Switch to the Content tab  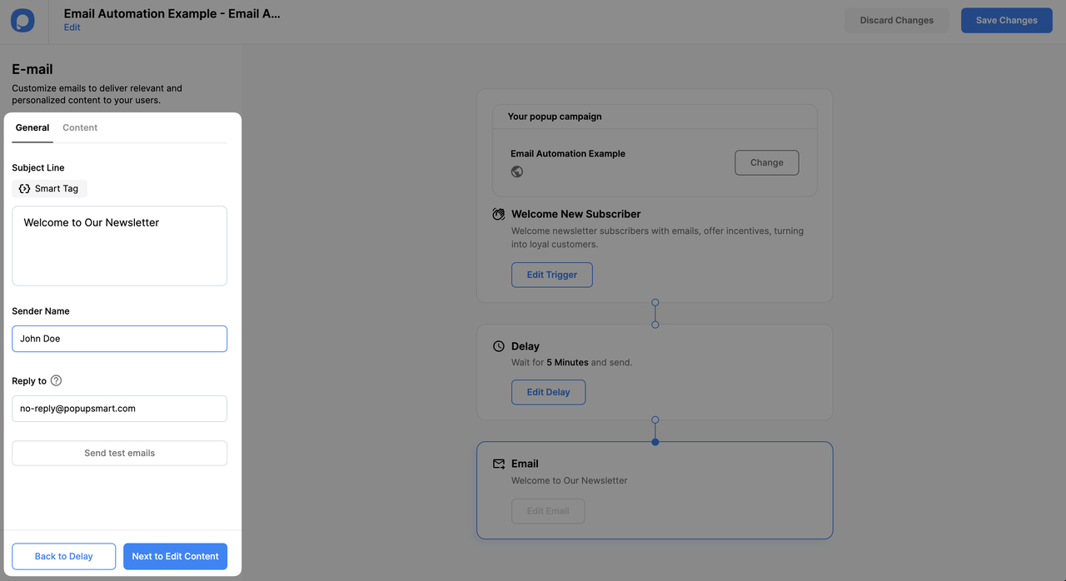[x=79, y=127]
